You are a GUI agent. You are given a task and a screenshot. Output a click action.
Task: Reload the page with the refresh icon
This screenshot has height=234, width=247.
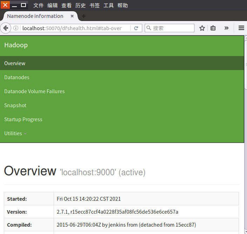coord(136,28)
